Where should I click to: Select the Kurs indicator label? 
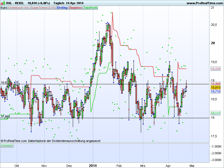tap(4, 8)
